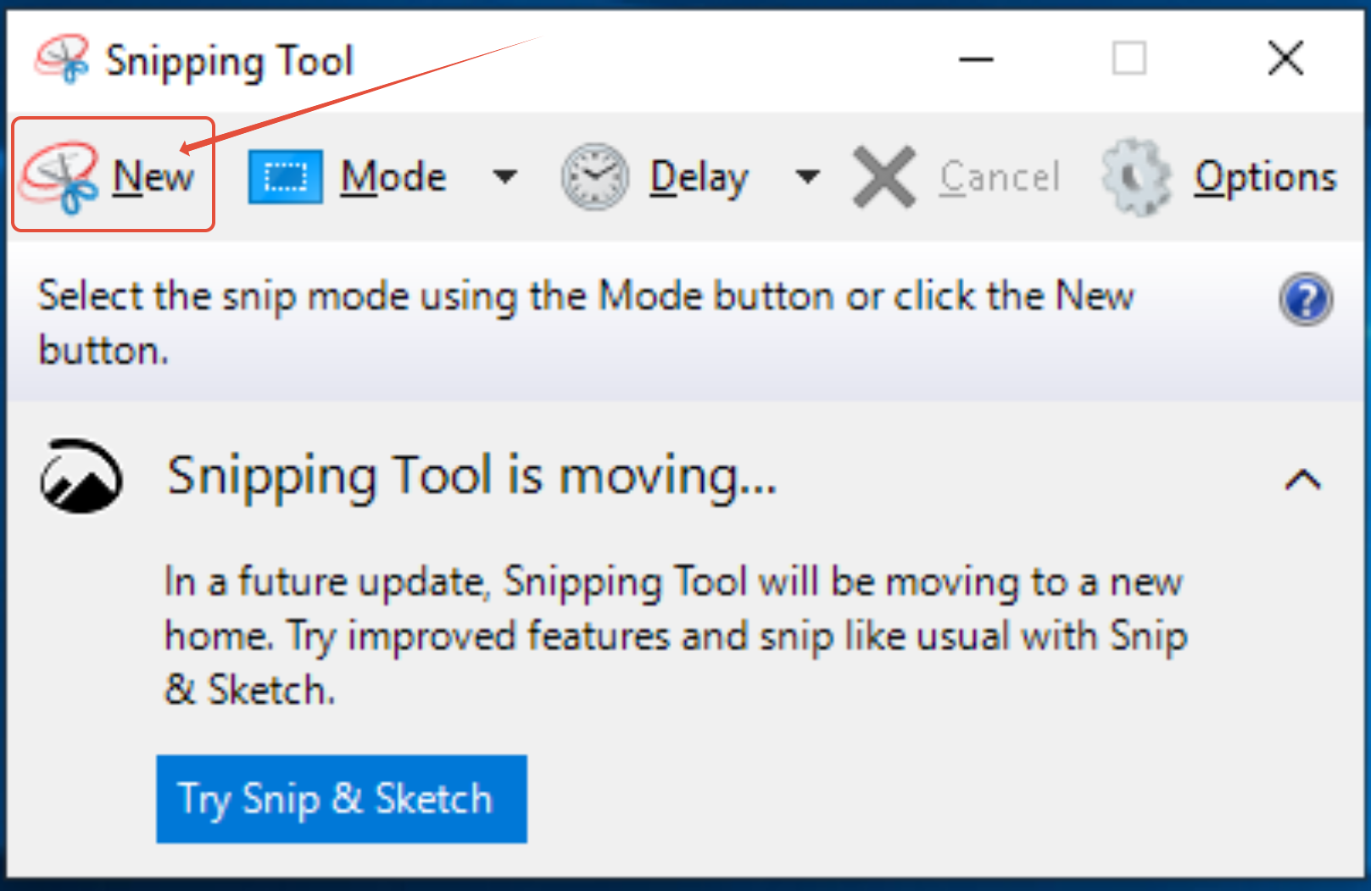Click the Mode label
This screenshot has width=1371, height=891.
point(393,176)
